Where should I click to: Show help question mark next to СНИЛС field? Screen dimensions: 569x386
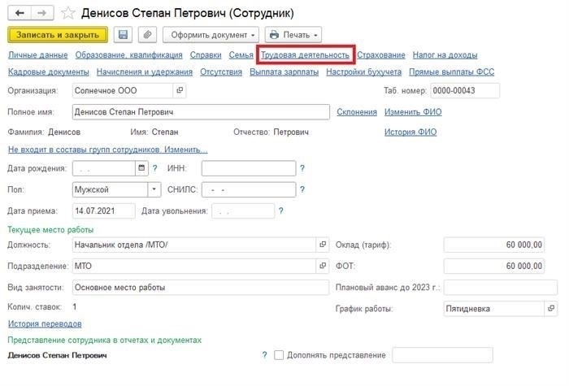point(302,189)
